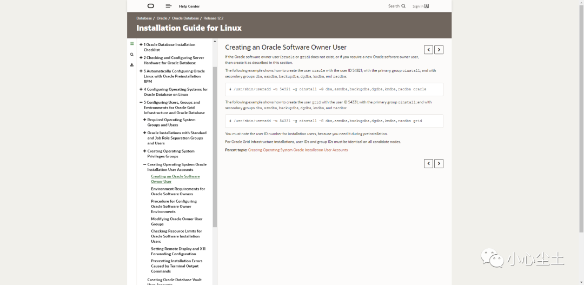Screen dimensions: 584x285
Task: Open Creating Oracle Database Vault User Accounts
Action: (174, 282)
